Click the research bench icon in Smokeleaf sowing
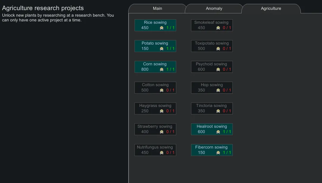Viewport: 322px width, 183px height. click(218, 28)
